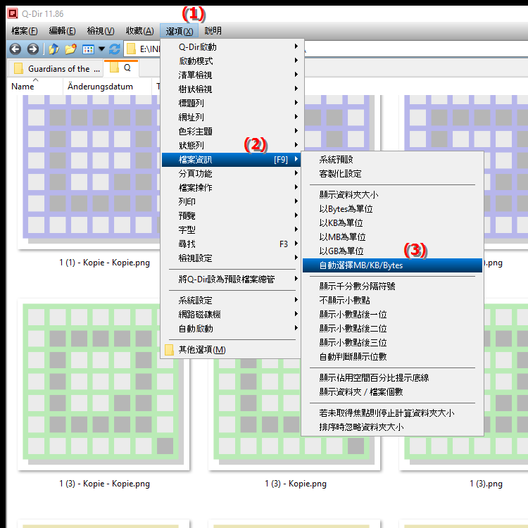Toggle 若未取得焦點則停止計算資料夾大小 option

tap(392, 413)
